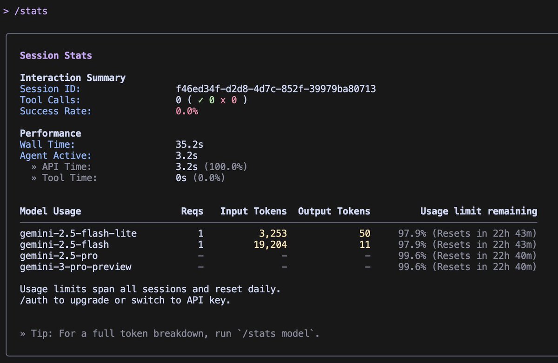Click the 0.0% success rate value
Image resolution: width=558 pixels, height=363 pixels.
tap(187, 111)
